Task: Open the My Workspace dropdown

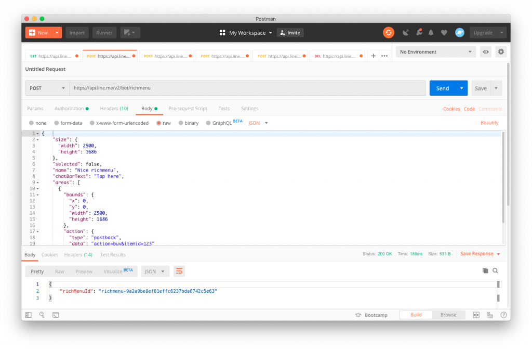Action: (250, 33)
